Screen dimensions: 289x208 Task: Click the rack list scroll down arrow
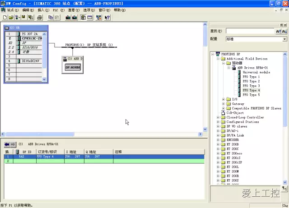point(44,79)
